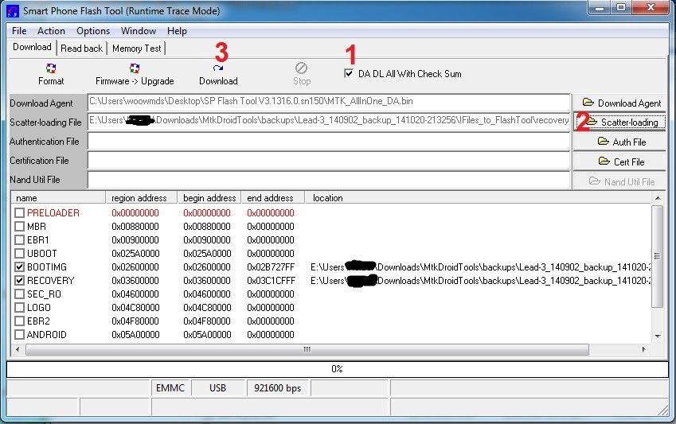Click the 0% progress bar
This screenshot has height=424, width=676.
point(338,369)
